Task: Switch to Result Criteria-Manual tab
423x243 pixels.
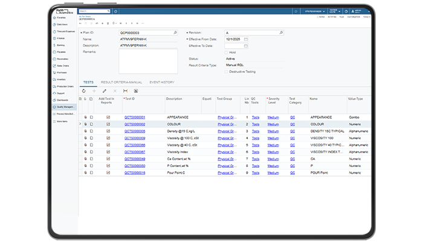Action: pos(121,83)
